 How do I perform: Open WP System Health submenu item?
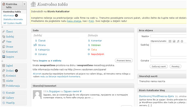click(13, 23)
